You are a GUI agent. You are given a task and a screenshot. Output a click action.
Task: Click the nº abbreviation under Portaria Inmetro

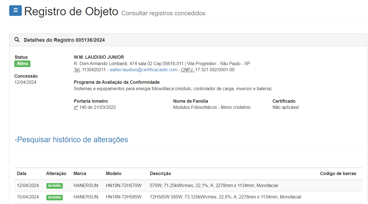click(76, 107)
